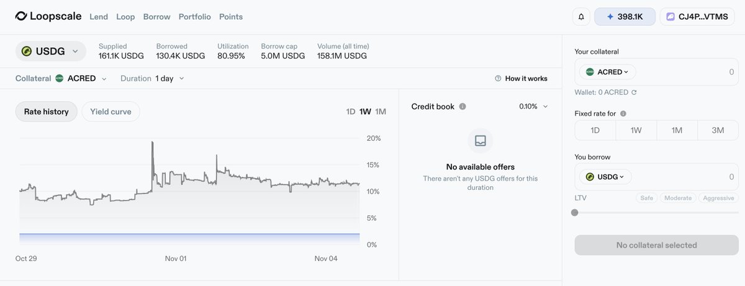Image resolution: width=745 pixels, height=286 pixels.
Task: Click the How it works link
Action: [526, 78]
